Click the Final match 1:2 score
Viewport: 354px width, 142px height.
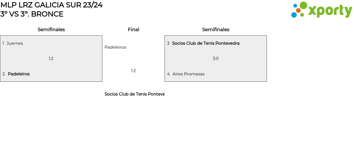133,71
